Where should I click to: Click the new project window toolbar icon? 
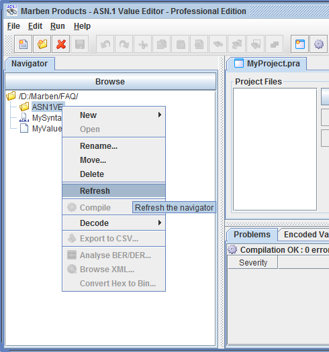299,44
